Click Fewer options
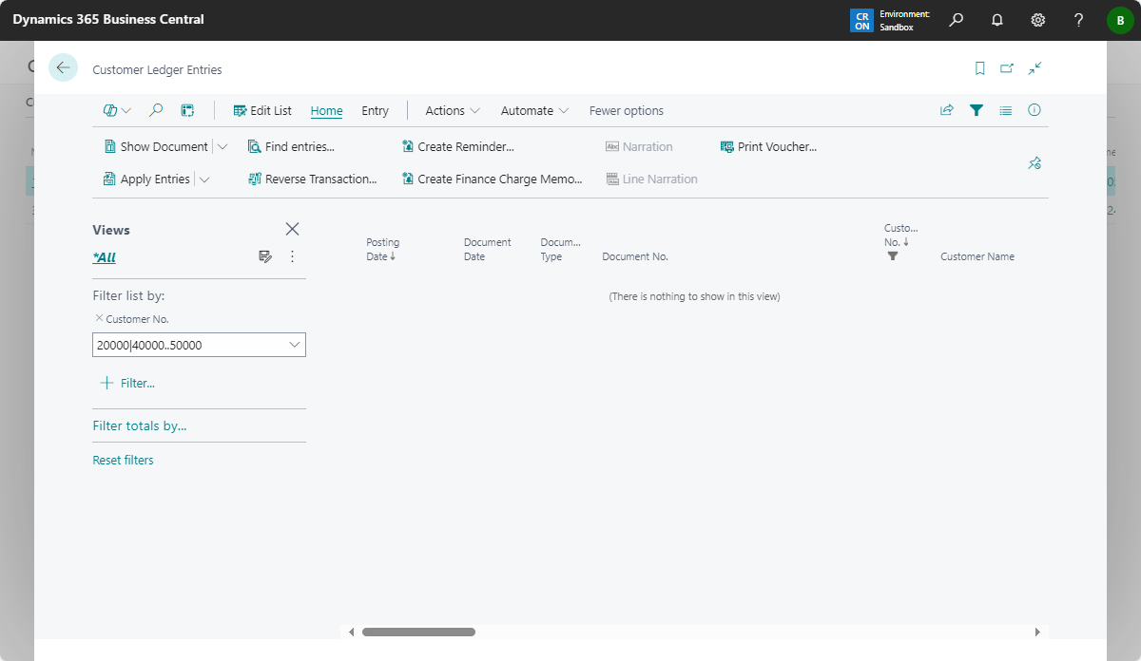Viewport: 1141px width, 661px height. (627, 110)
